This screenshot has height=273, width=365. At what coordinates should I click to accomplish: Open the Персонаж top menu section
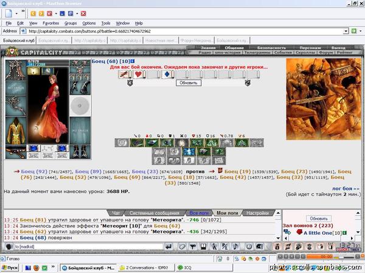[x=310, y=47]
